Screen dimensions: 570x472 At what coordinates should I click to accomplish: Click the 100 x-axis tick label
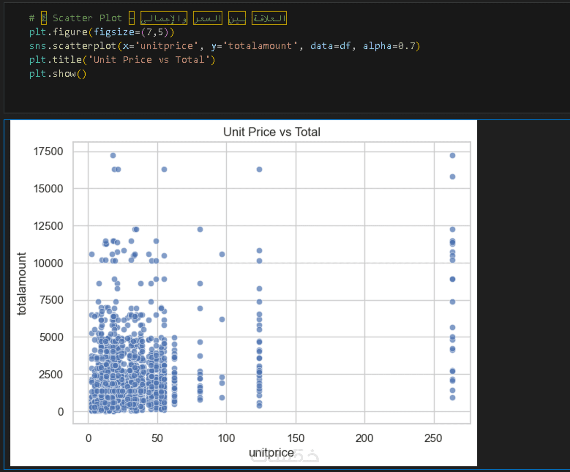point(226,438)
